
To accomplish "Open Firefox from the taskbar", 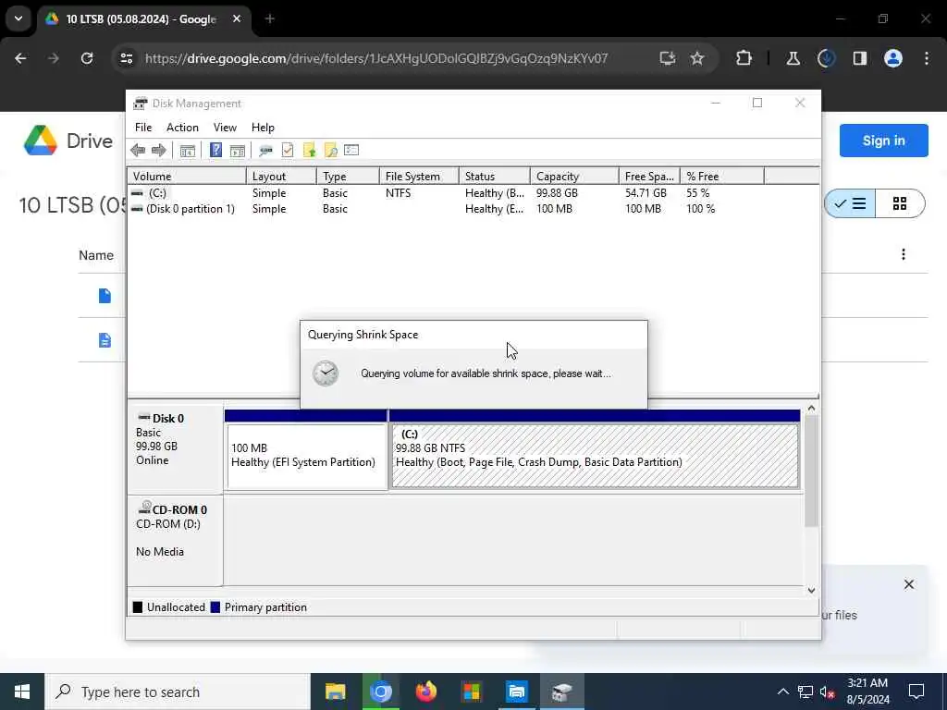I will (x=425, y=692).
